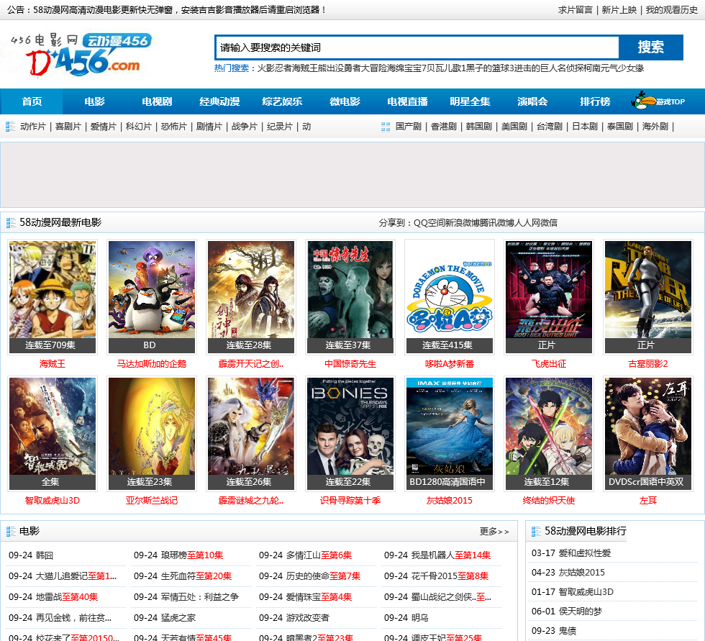This screenshot has width=705, height=641.
Task: Open 爱和虚拟性爱 ranking entry
Action: click(x=584, y=553)
